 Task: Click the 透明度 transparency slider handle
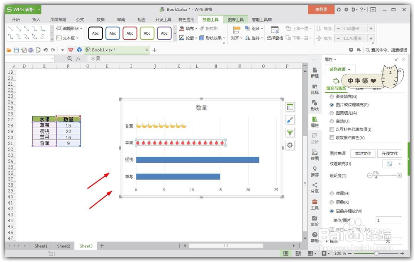(x=376, y=177)
